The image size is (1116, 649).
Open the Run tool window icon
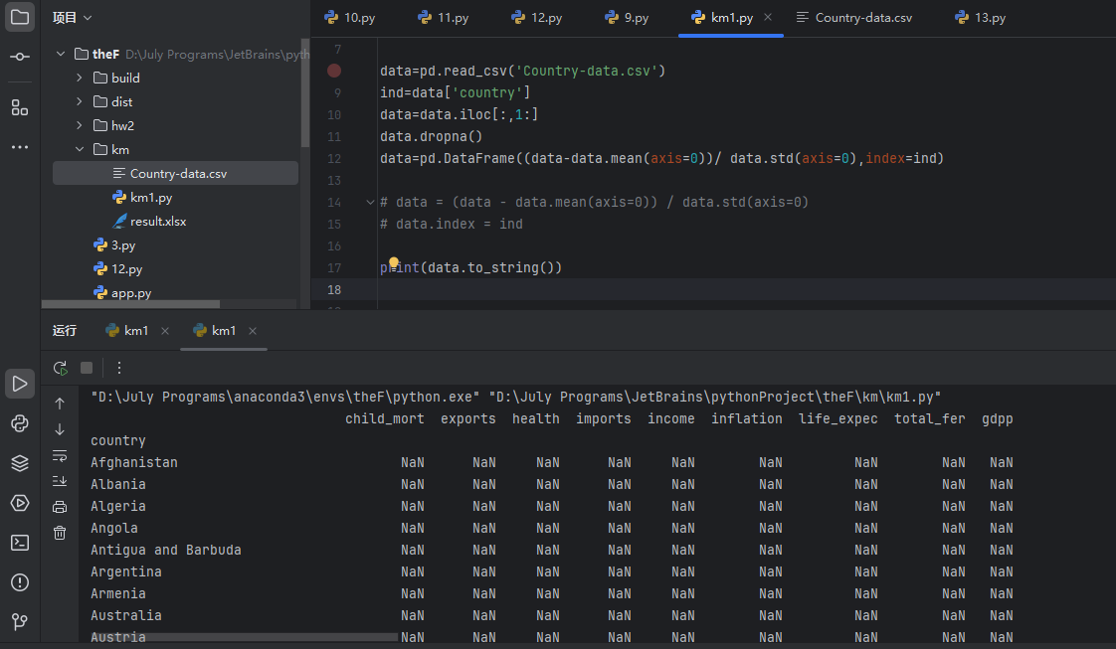click(20, 384)
